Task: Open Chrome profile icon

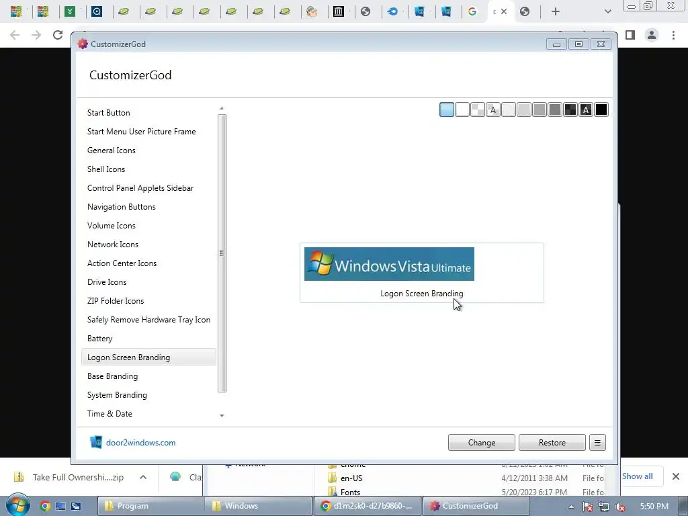Action: (652, 35)
